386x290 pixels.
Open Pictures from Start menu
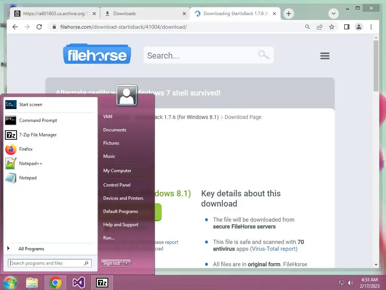point(111,143)
